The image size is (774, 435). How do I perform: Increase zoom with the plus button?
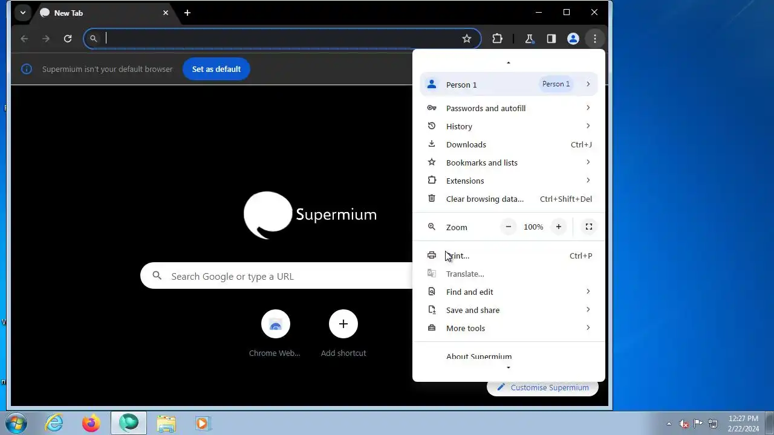(558, 227)
